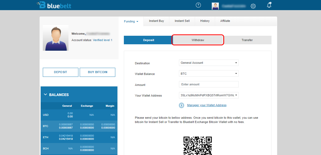
Task: Open the Affiliate tab
Action: point(225,21)
